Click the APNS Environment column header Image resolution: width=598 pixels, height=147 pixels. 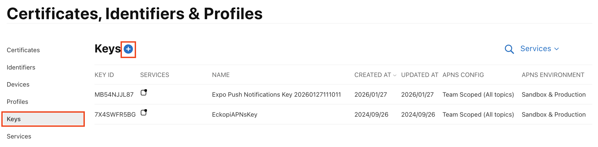(x=553, y=75)
